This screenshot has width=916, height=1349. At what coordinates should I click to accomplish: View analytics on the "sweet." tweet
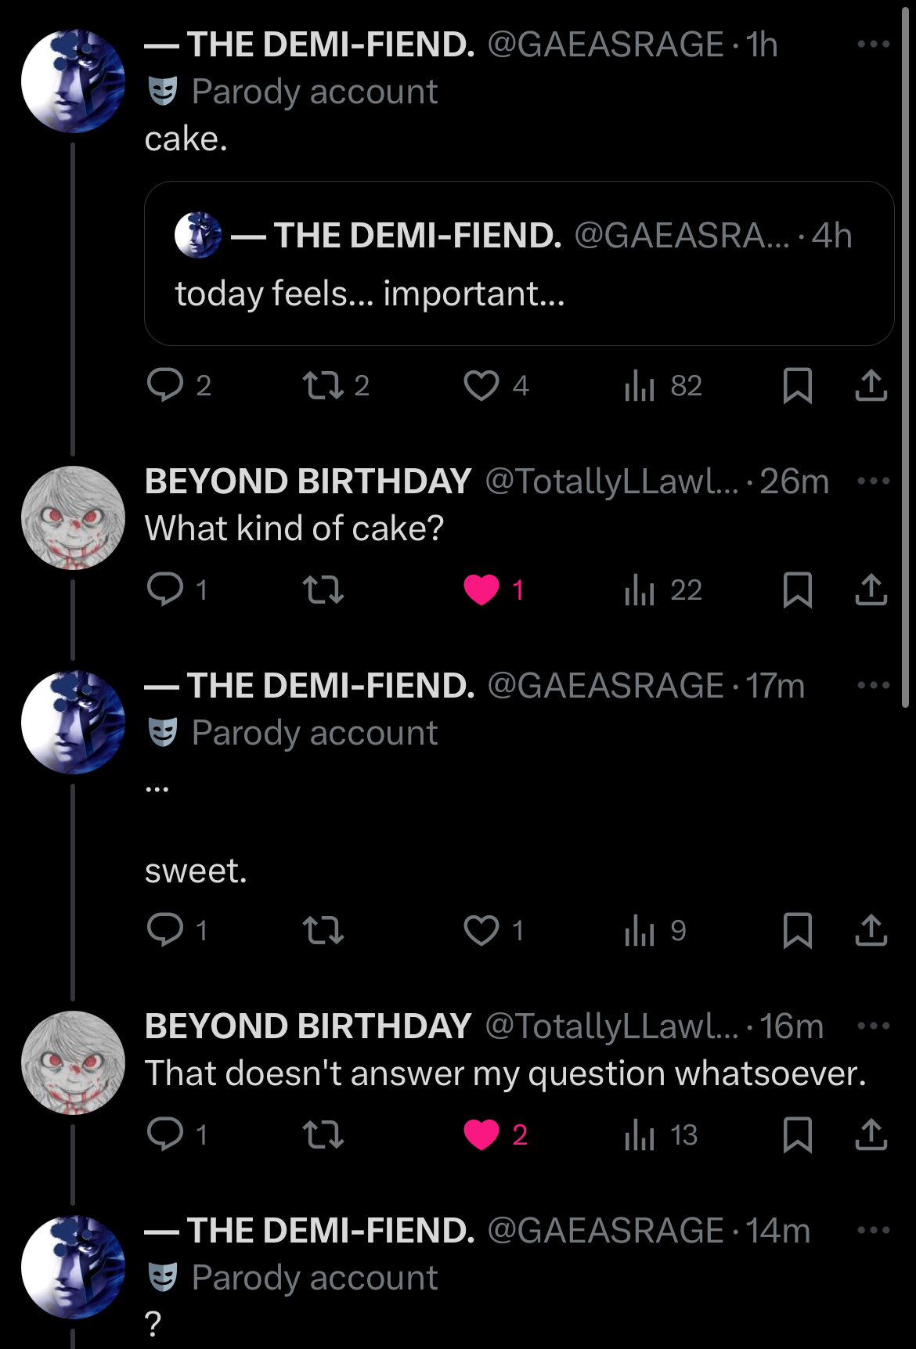click(640, 931)
